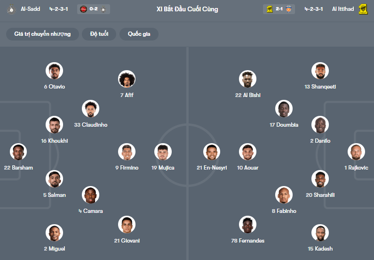This screenshot has height=260, width=374.
Task: Click Firmino's player photo
Action: point(127,152)
